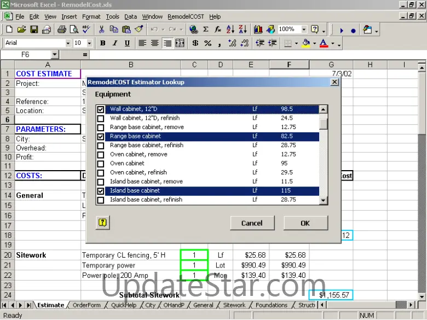Check Range base cabinet, remove

pyautogui.click(x=101, y=127)
